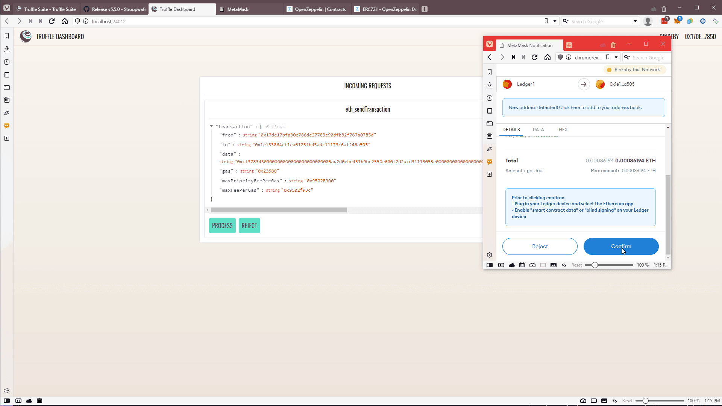
Task: Open the Release v5.5.0 GitHub tab
Action: click(x=115, y=9)
